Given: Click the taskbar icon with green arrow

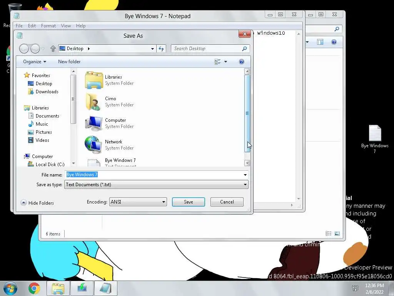Looking at the screenshot, I should tap(82, 288).
